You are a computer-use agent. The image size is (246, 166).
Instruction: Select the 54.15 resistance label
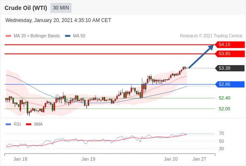coord(230,45)
